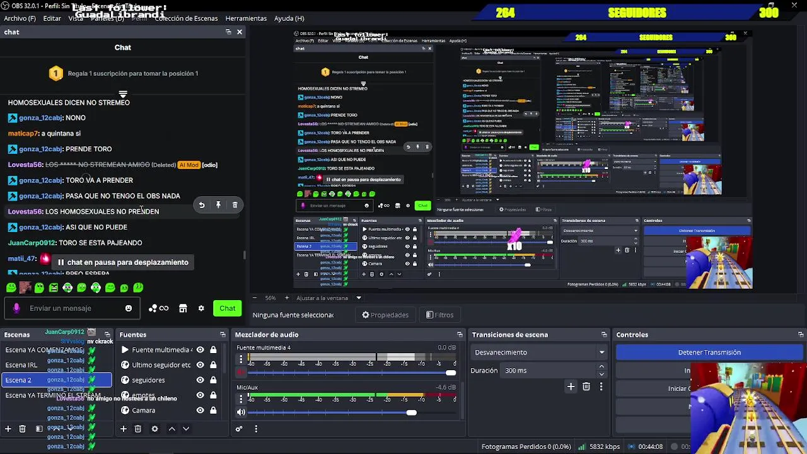Open source properties gear in Fuentes toolbar

[x=154, y=429]
